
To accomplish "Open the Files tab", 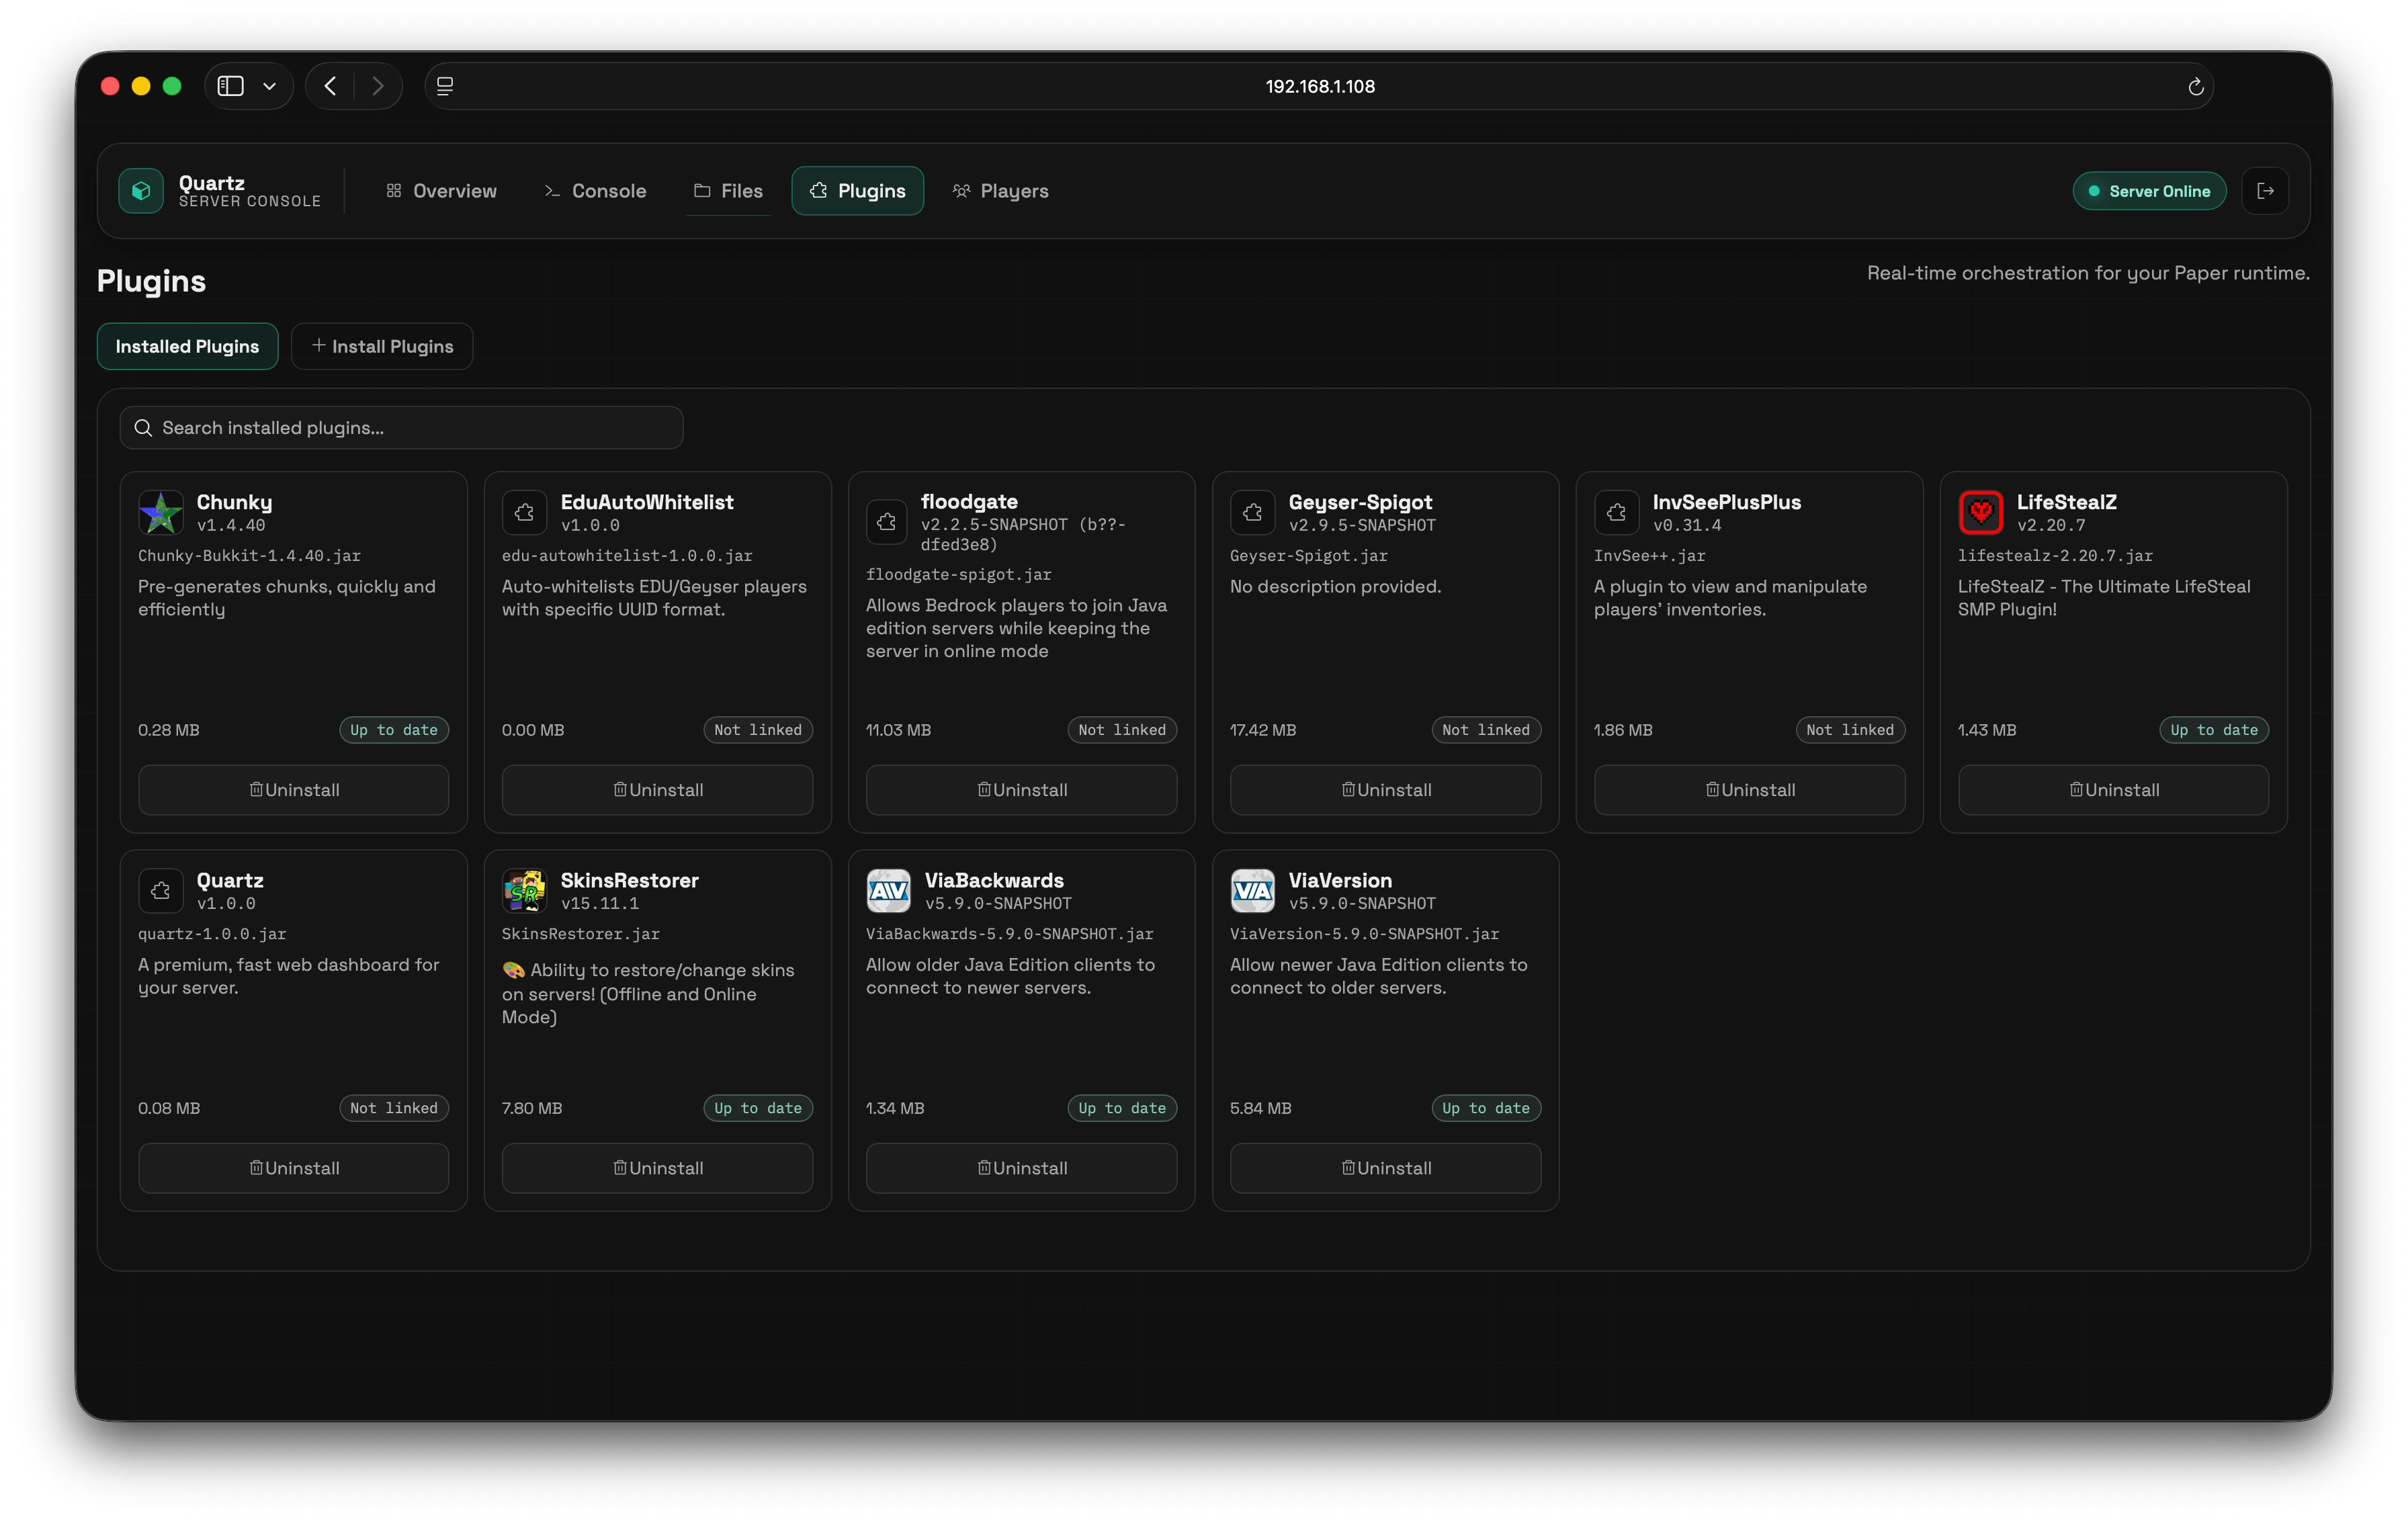I will [x=728, y=190].
